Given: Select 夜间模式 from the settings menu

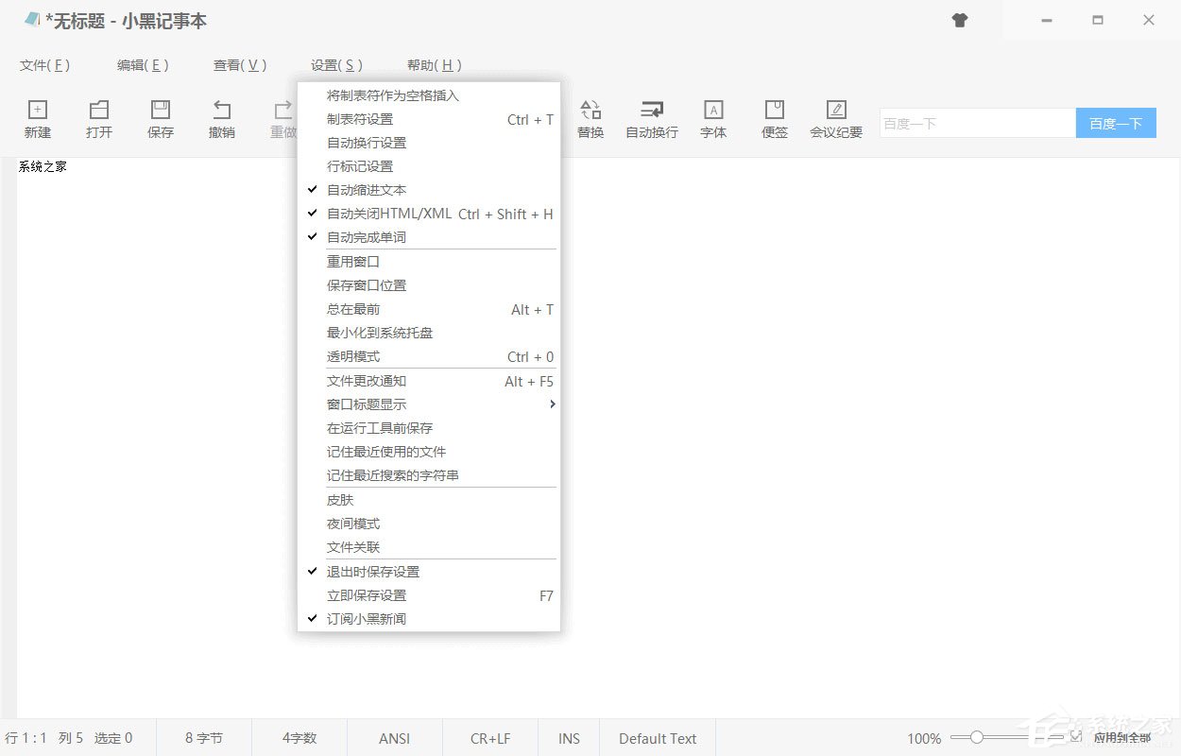Looking at the screenshot, I should 352,523.
